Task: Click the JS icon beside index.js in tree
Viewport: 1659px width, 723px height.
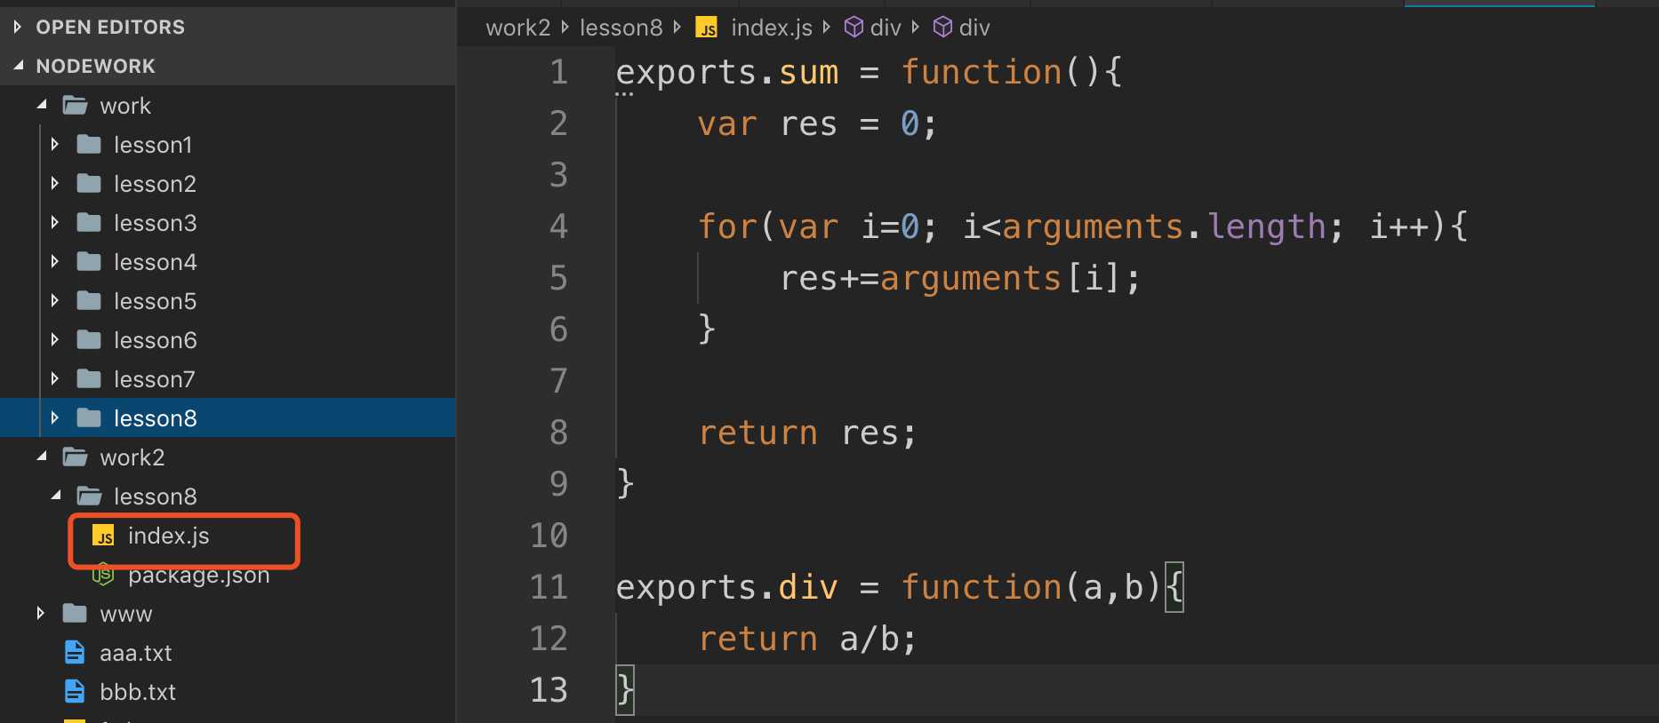Action: (x=104, y=536)
